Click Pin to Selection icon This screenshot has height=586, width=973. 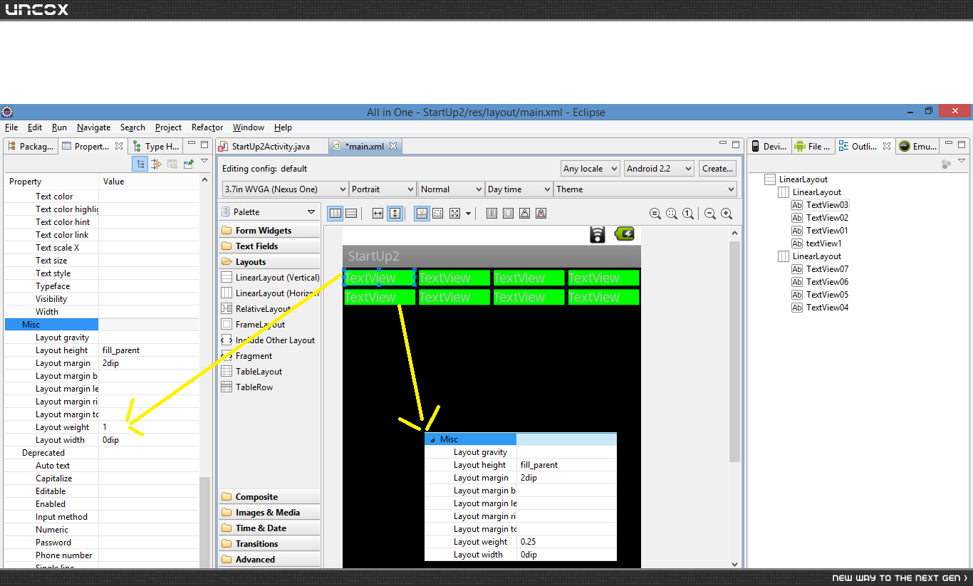pyautogui.click(x=188, y=164)
